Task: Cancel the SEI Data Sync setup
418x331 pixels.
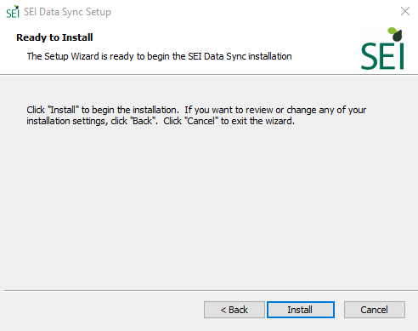Action: click(375, 310)
